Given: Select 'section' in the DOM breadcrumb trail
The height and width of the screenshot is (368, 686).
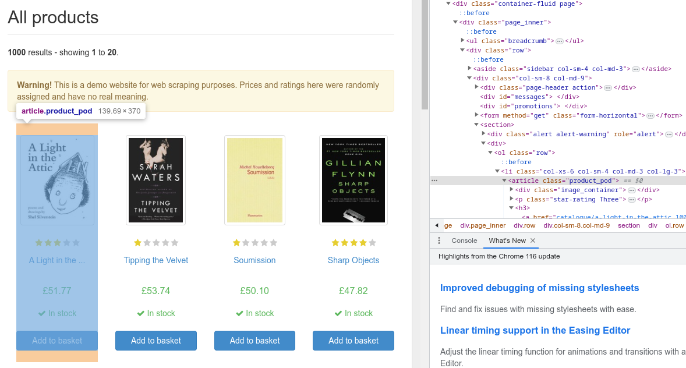Looking at the screenshot, I should (629, 225).
